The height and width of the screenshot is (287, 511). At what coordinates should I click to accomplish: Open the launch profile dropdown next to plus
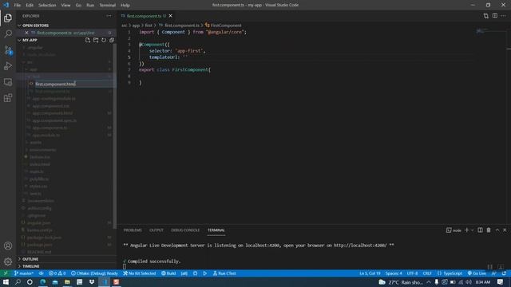(x=472, y=230)
